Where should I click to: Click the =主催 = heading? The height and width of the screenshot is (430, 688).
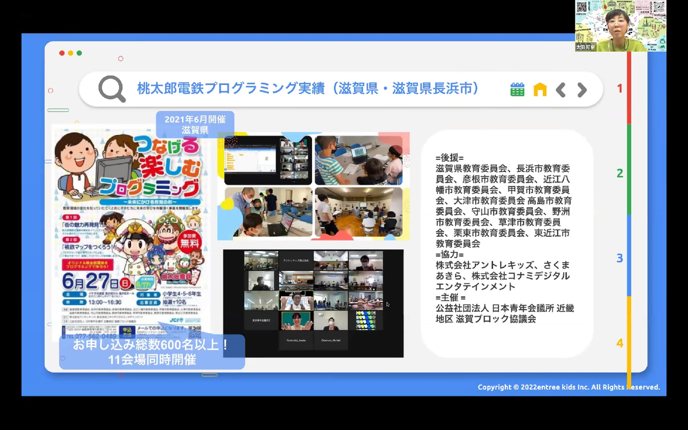[451, 297]
